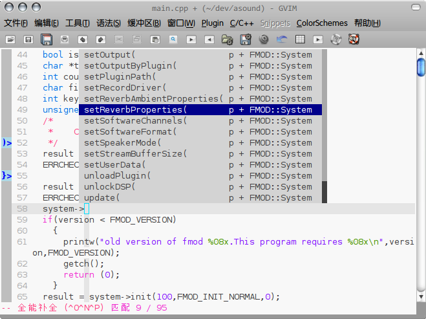Click the if(version < FMOD_VERSION) line
The width and height of the screenshot is (426, 319).
pos(109,220)
